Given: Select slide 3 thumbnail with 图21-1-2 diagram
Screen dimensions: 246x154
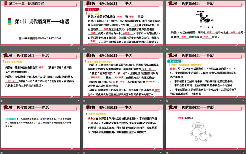Looking at the screenshot, I should coord(205,23).
